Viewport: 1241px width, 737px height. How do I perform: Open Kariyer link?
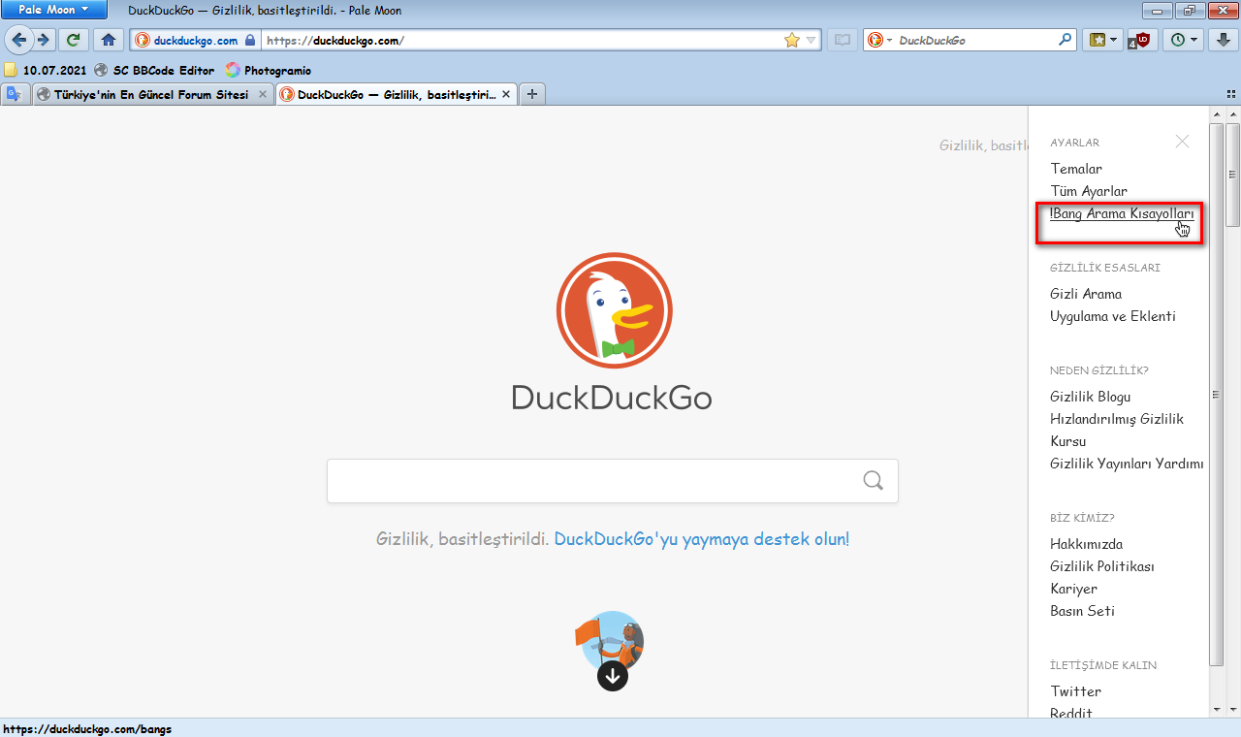tap(1074, 589)
